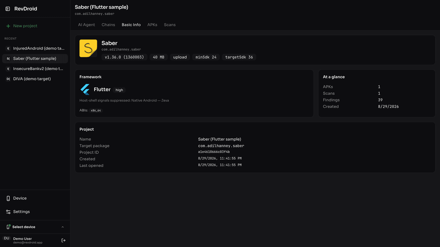Click the Last opened timestamp value

pyautogui.click(x=220, y=165)
